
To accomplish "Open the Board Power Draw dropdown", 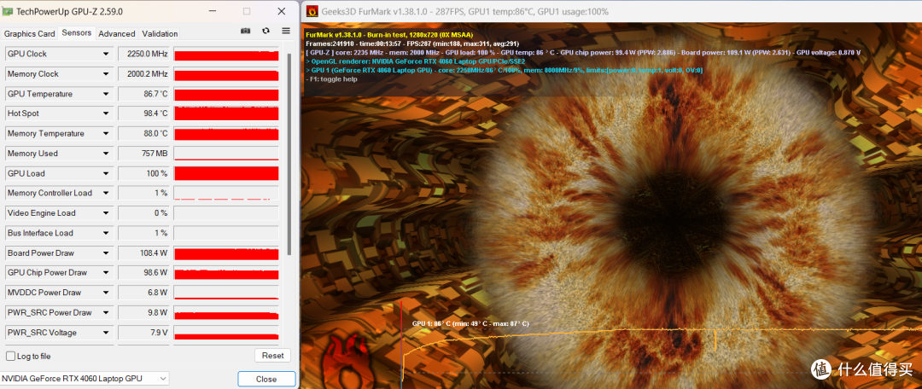I will (106, 253).
